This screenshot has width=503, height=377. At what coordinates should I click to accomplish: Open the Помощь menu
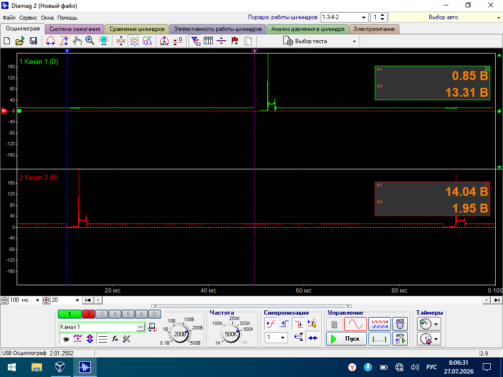[67, 18]
